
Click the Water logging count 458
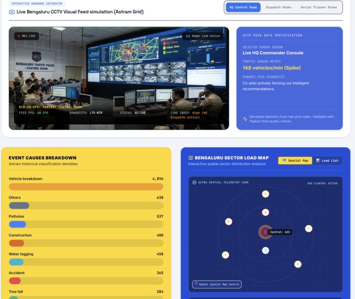coord(160,254)
